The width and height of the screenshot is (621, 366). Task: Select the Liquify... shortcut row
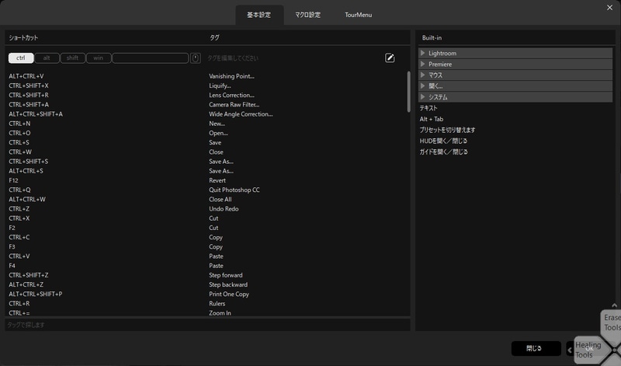tap(206, 85)
